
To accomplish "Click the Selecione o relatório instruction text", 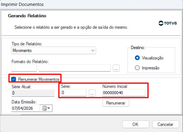I will [71, 27].
